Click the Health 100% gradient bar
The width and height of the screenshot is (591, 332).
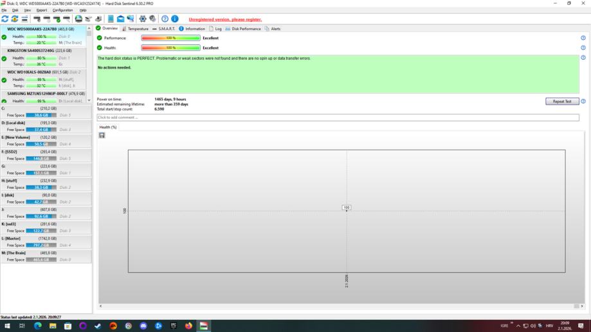pos(171,48)
